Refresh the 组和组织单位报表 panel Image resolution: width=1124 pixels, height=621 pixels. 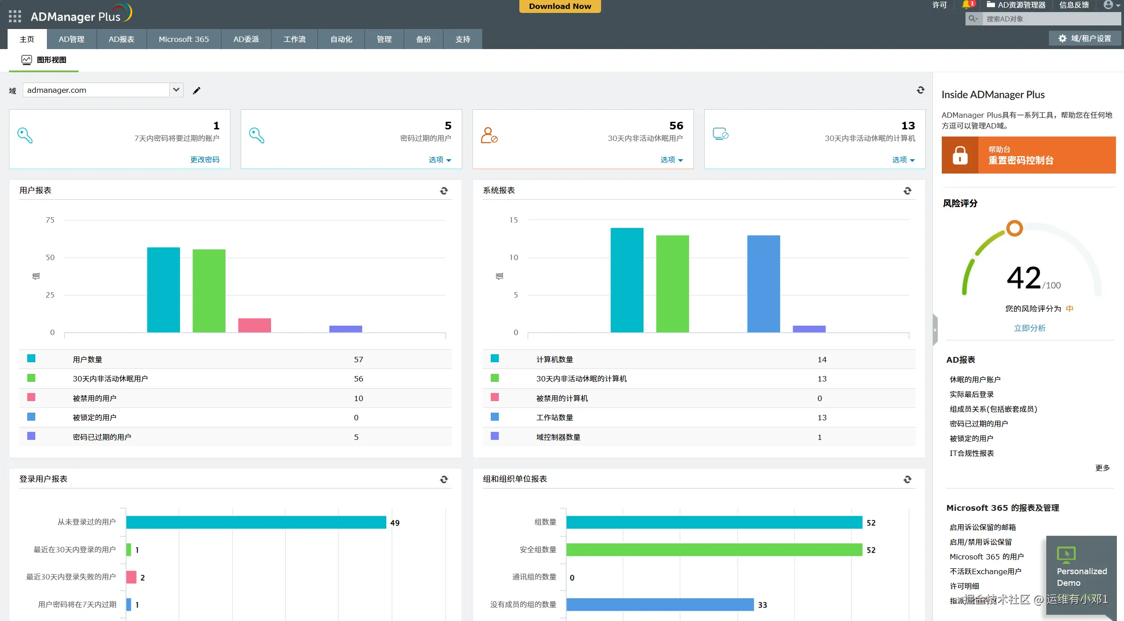pyautogui.click(x=907, y=480)
